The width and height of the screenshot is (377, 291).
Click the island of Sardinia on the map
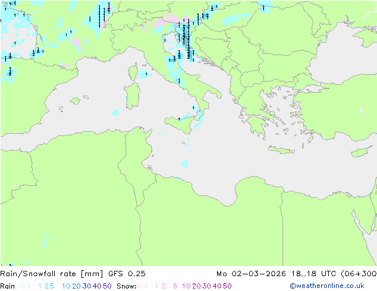click(x=132, y=96)
